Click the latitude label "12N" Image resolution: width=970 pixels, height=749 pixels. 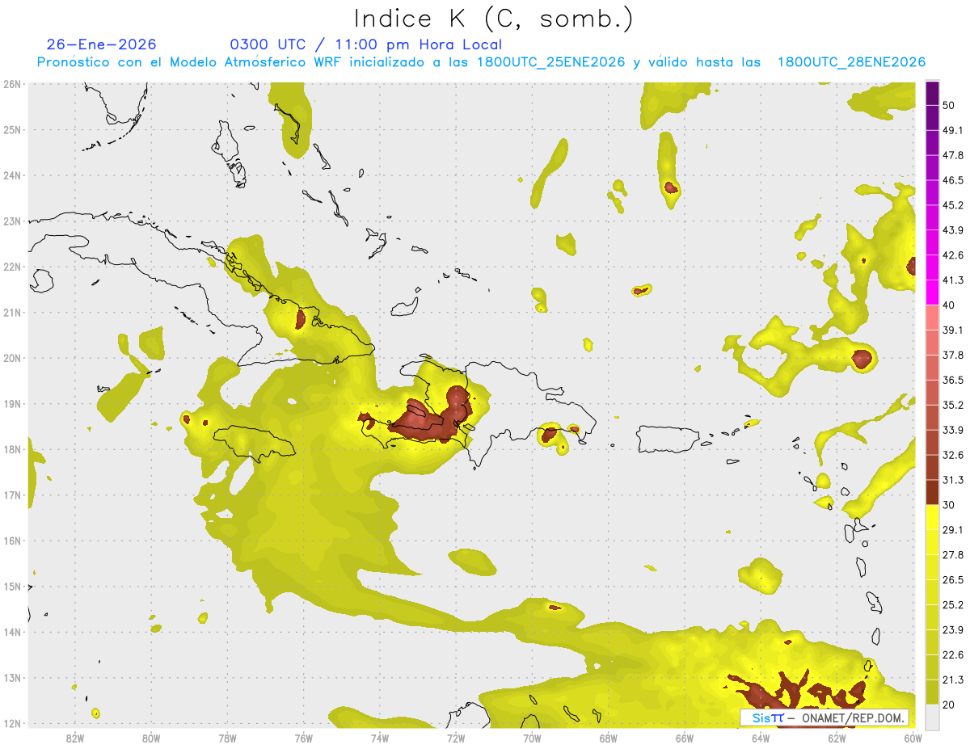click(11, 723)
